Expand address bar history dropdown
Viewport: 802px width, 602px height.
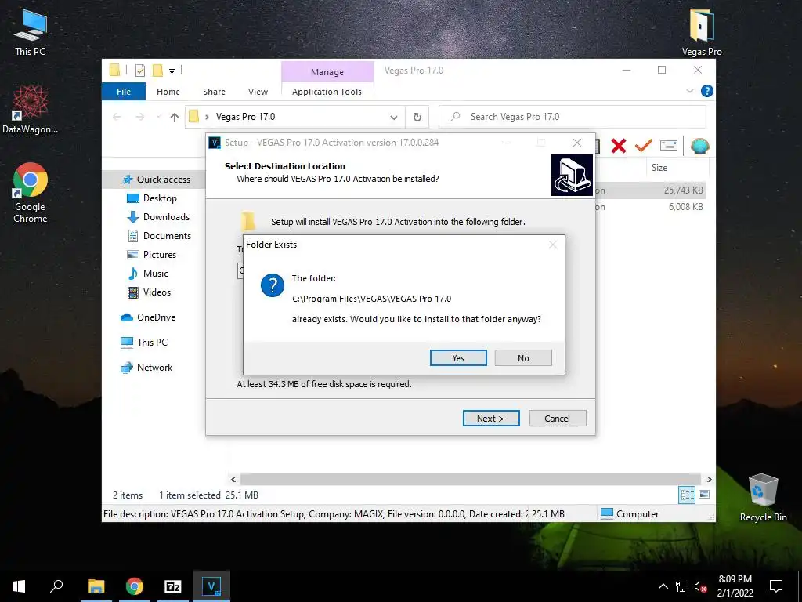[x=394, y=118]
